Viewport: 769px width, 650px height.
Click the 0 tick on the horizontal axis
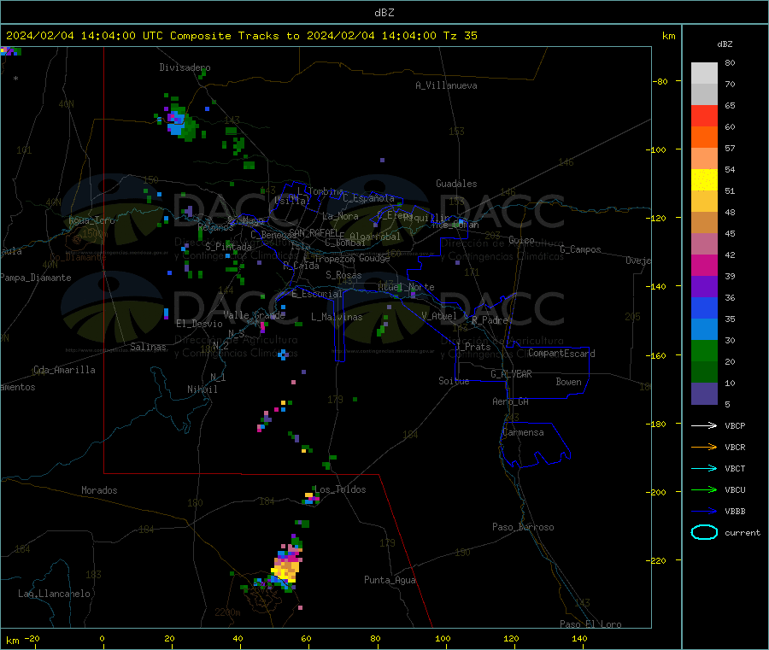(x=102, y=638)
